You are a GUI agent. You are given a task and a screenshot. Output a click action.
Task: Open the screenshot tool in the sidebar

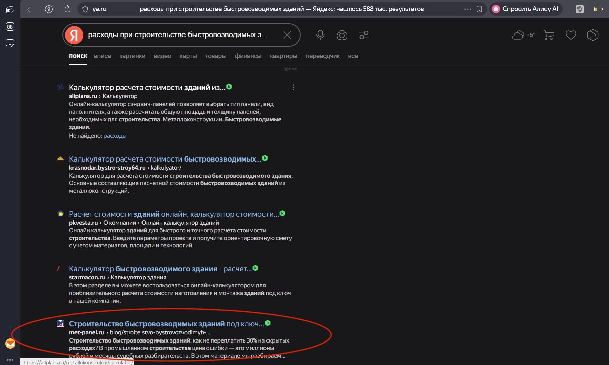(10, 43)
